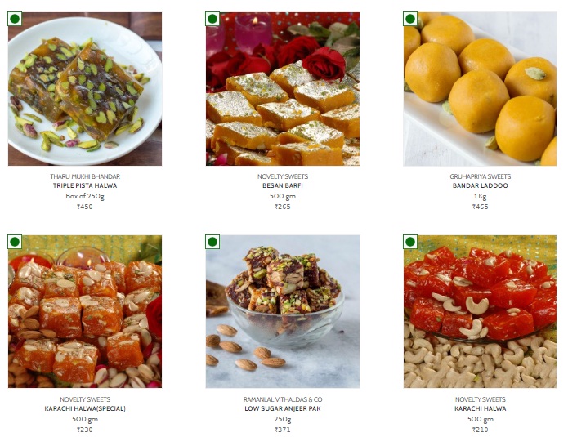
Task: Visit the Ramanlal Vithaldas & Co seller
Action: pyautogui.click(x=283, y=399)
